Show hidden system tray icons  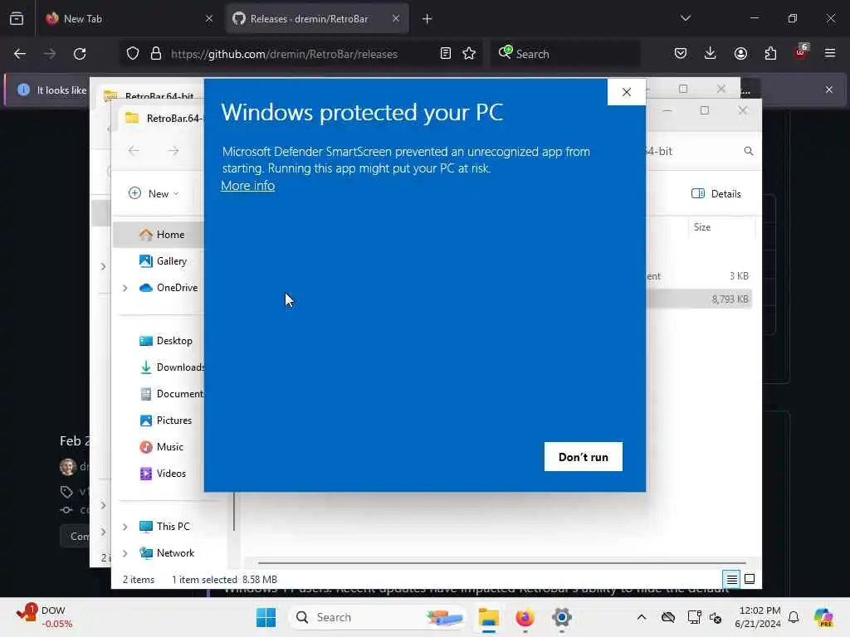point(642,617)
